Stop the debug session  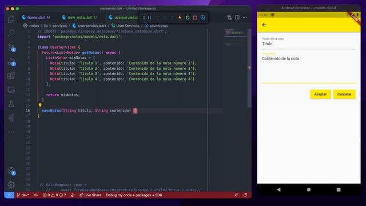click(195, 18)
